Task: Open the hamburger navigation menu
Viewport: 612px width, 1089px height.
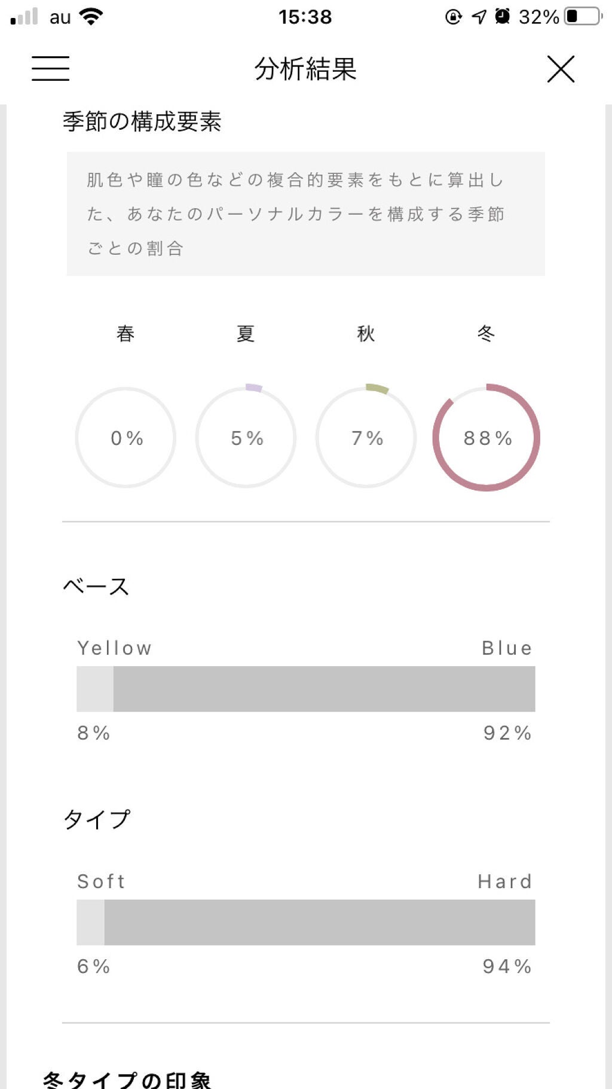Action: pos(51,69)
